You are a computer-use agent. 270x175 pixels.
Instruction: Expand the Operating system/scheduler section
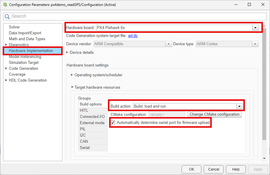(72, 75)
